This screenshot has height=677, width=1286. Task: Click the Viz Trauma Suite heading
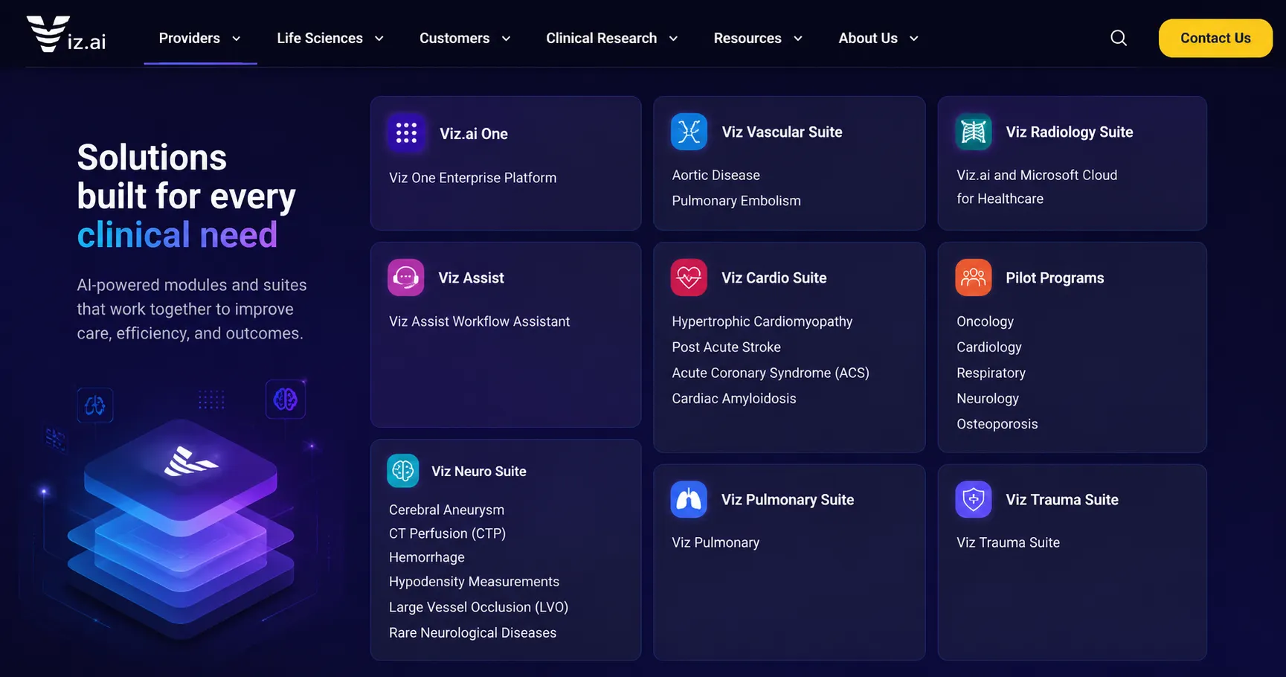coord(1061,499)
